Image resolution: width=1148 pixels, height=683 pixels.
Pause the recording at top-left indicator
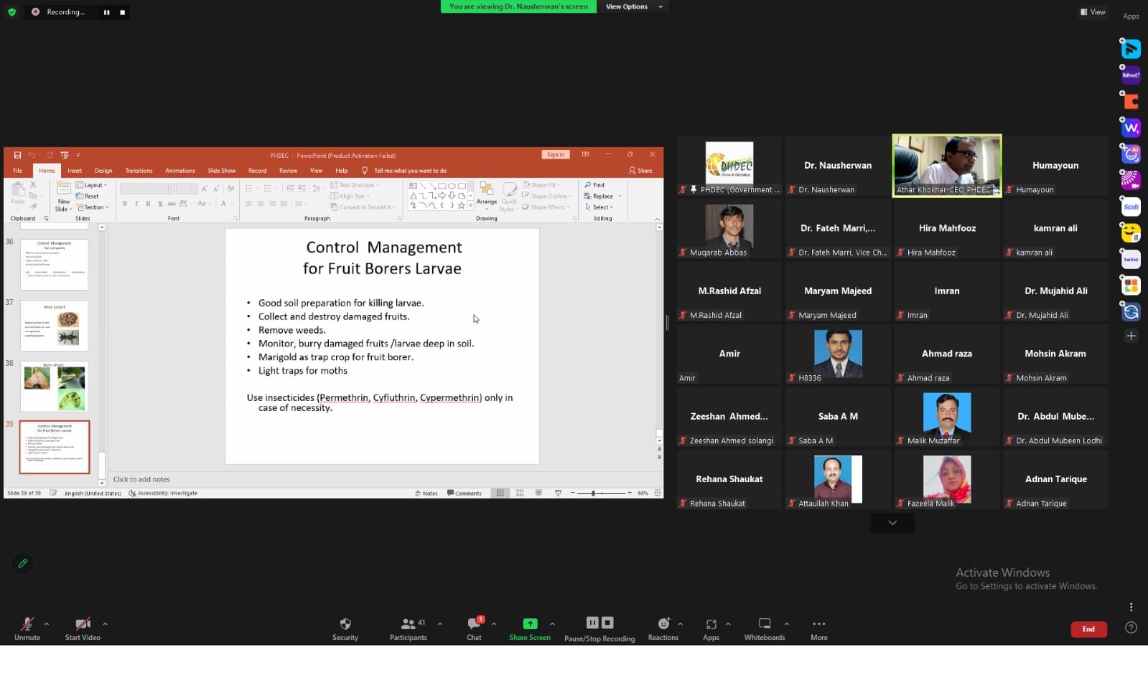[106, 12]
